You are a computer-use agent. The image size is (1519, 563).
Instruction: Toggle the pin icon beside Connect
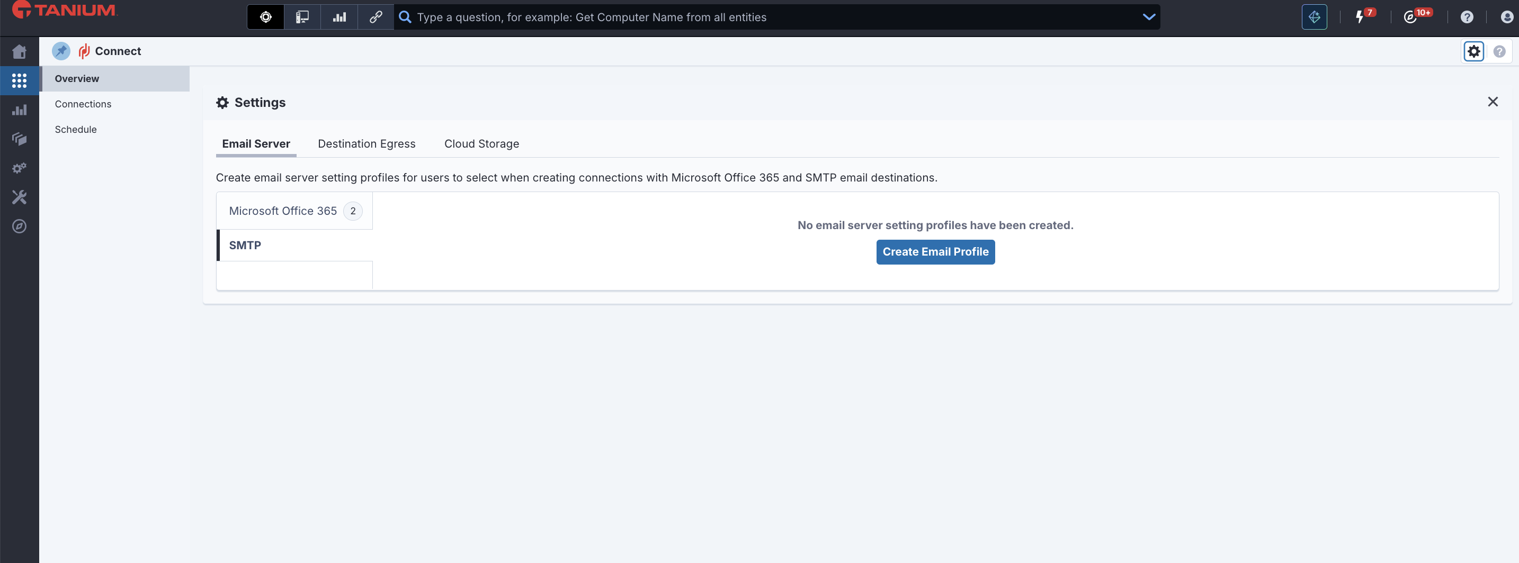(61, 51)
